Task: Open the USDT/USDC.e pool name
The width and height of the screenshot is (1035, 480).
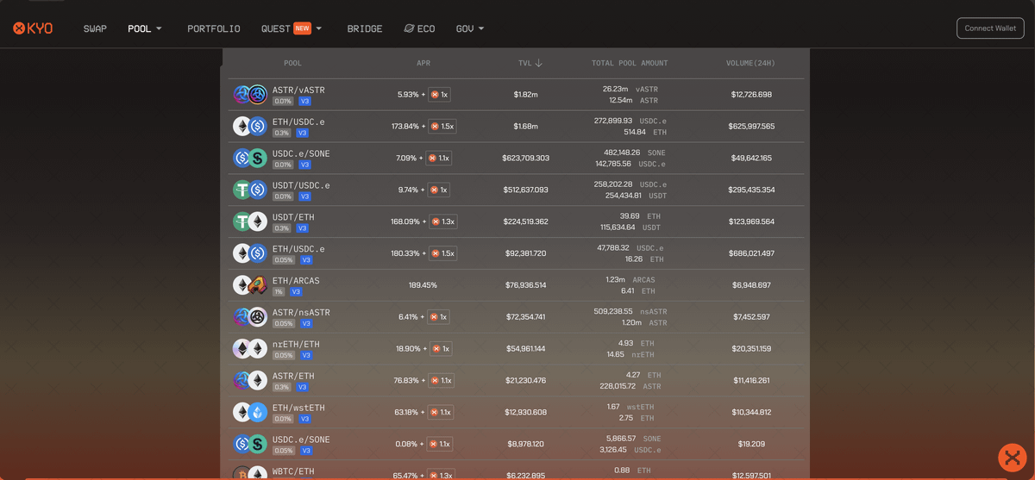Action: pyautogui.click(x=301, y=185)
